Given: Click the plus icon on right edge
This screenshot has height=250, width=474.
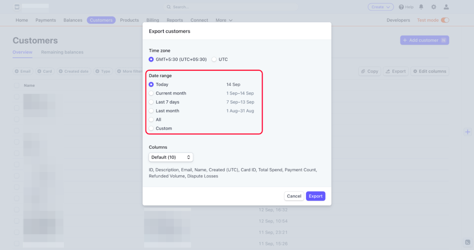Looking at the screenshot, I should tap(468, 132).
